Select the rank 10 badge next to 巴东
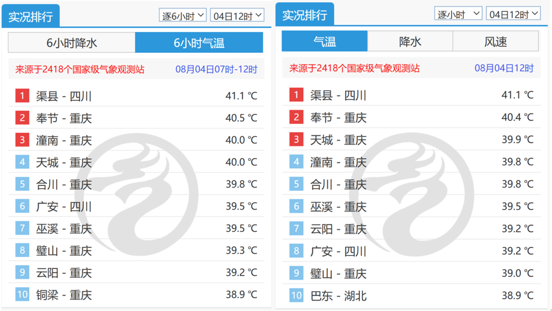Image resolution: width=552 pixels, height=311 pixels. 296,296
